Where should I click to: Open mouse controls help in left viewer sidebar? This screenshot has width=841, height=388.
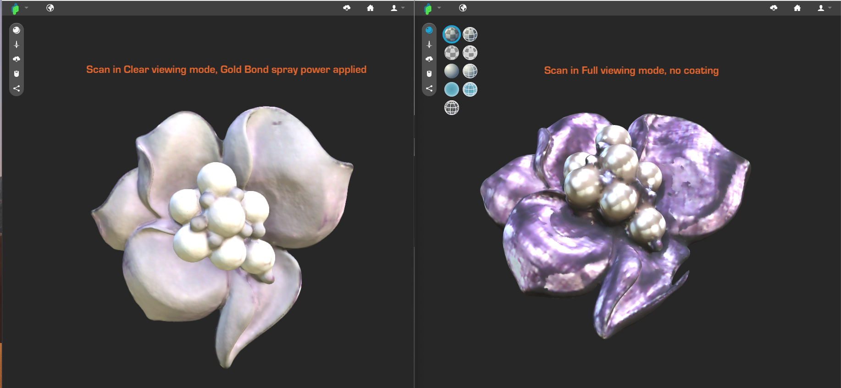[x=17, y=74]
